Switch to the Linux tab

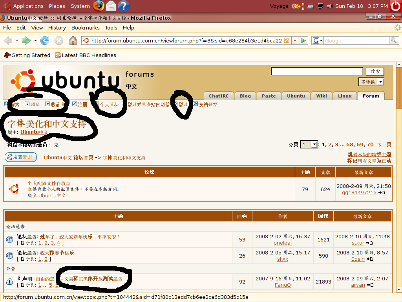pos(345,96)
